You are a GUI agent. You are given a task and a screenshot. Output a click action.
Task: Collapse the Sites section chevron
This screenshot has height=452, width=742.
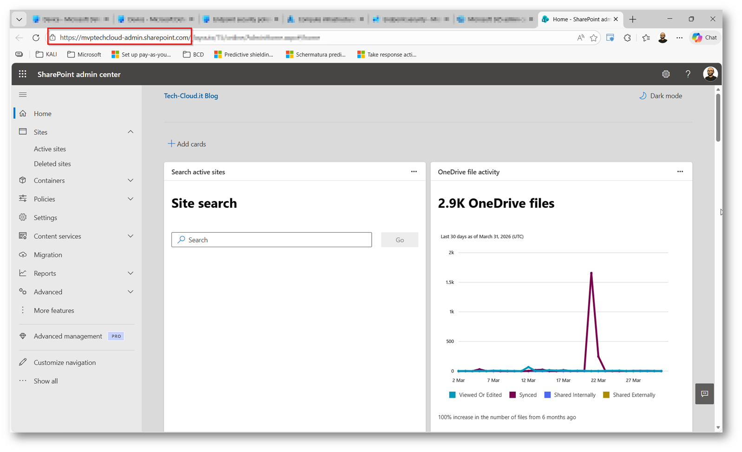tap(131, 132)
